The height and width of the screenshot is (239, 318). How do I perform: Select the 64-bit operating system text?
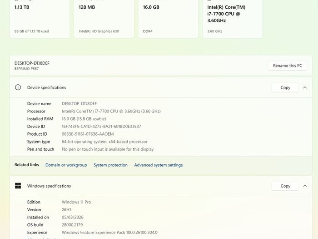[x=104, y=142]
